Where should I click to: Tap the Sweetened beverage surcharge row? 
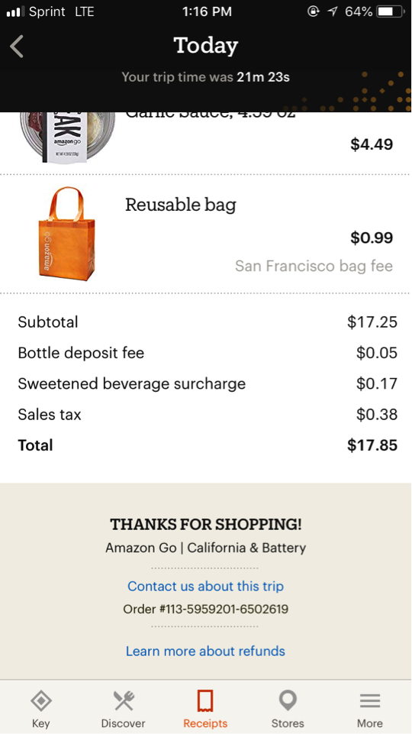point(208,384)
